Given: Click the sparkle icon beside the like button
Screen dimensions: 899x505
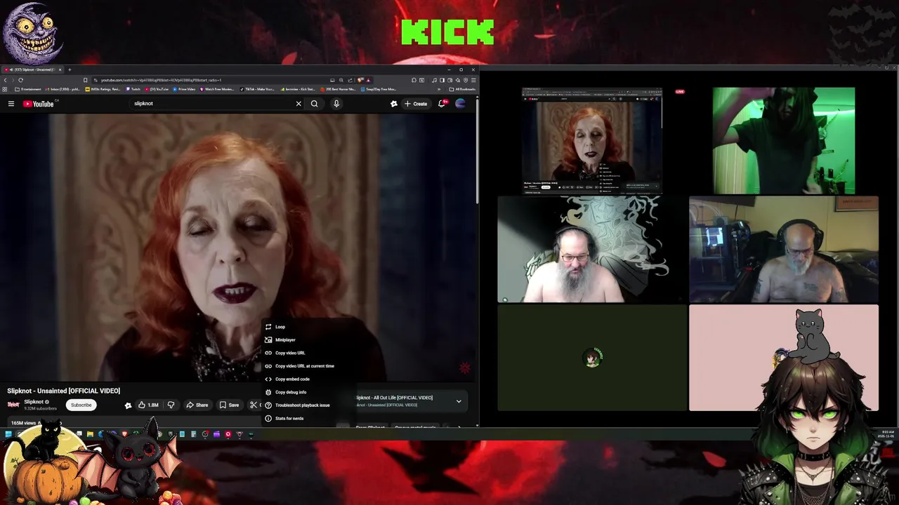Looking at the screenshot, I should coord(128,405).
